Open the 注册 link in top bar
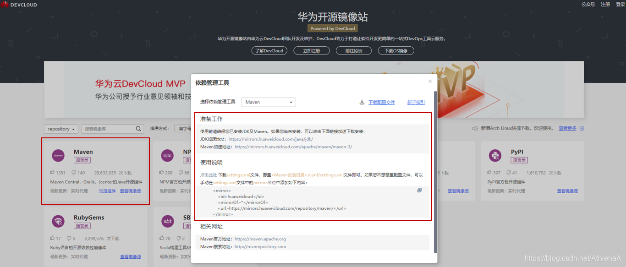This screenshot has height=267, width=626. (605, 5)
